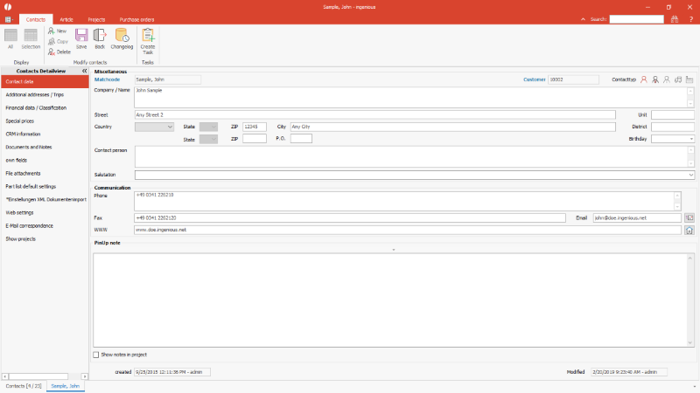Expand the Salutation dropdown

[690, 175]
